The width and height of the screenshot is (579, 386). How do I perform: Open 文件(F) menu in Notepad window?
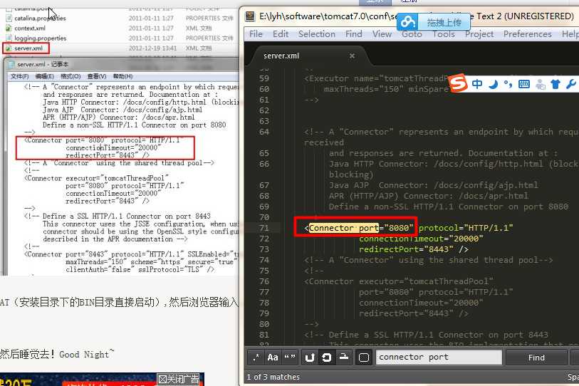click(19, 76)
